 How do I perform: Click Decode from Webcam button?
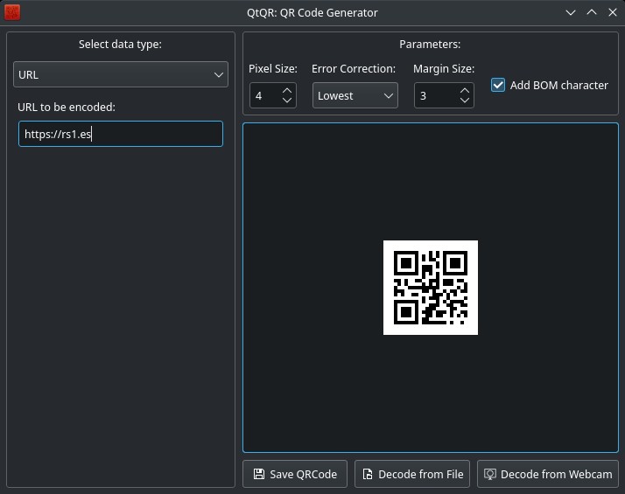(x=548, y=474)
